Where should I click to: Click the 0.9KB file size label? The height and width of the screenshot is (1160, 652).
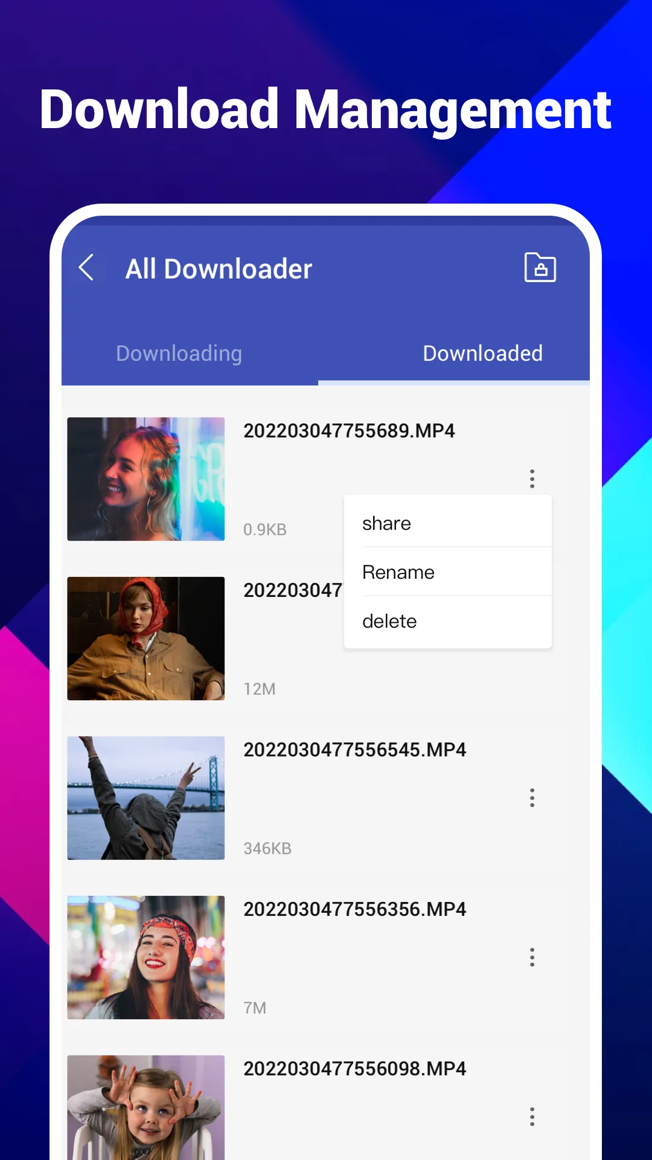click(x=265, y=530)
